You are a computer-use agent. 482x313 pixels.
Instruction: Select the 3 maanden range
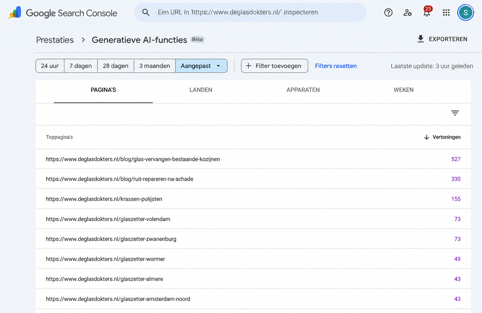[155, 66]
